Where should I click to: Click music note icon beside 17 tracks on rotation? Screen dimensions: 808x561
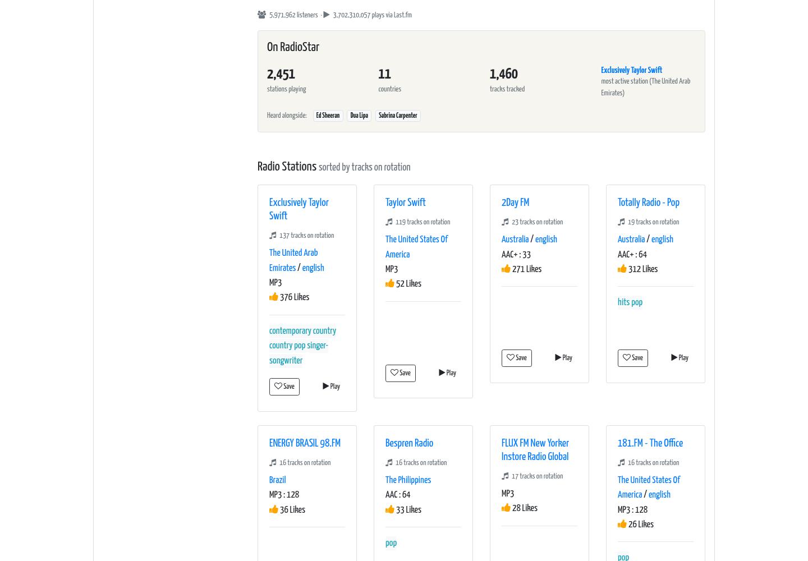point(505,476)
